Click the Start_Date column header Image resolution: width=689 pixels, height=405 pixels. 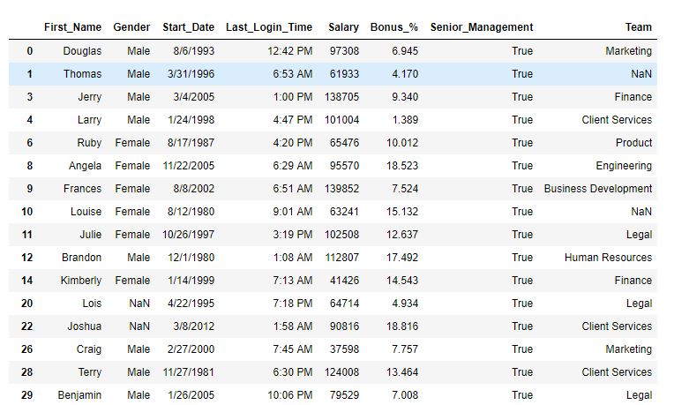pos(189,27)
